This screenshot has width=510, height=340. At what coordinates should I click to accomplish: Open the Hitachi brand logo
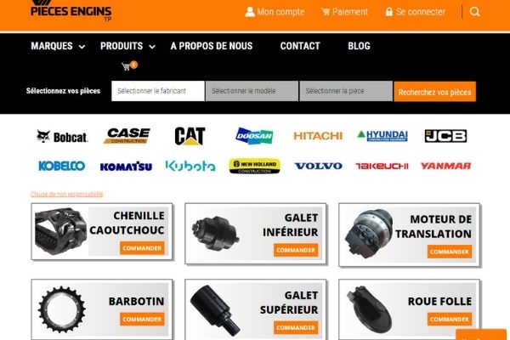(x=318, y=136)
